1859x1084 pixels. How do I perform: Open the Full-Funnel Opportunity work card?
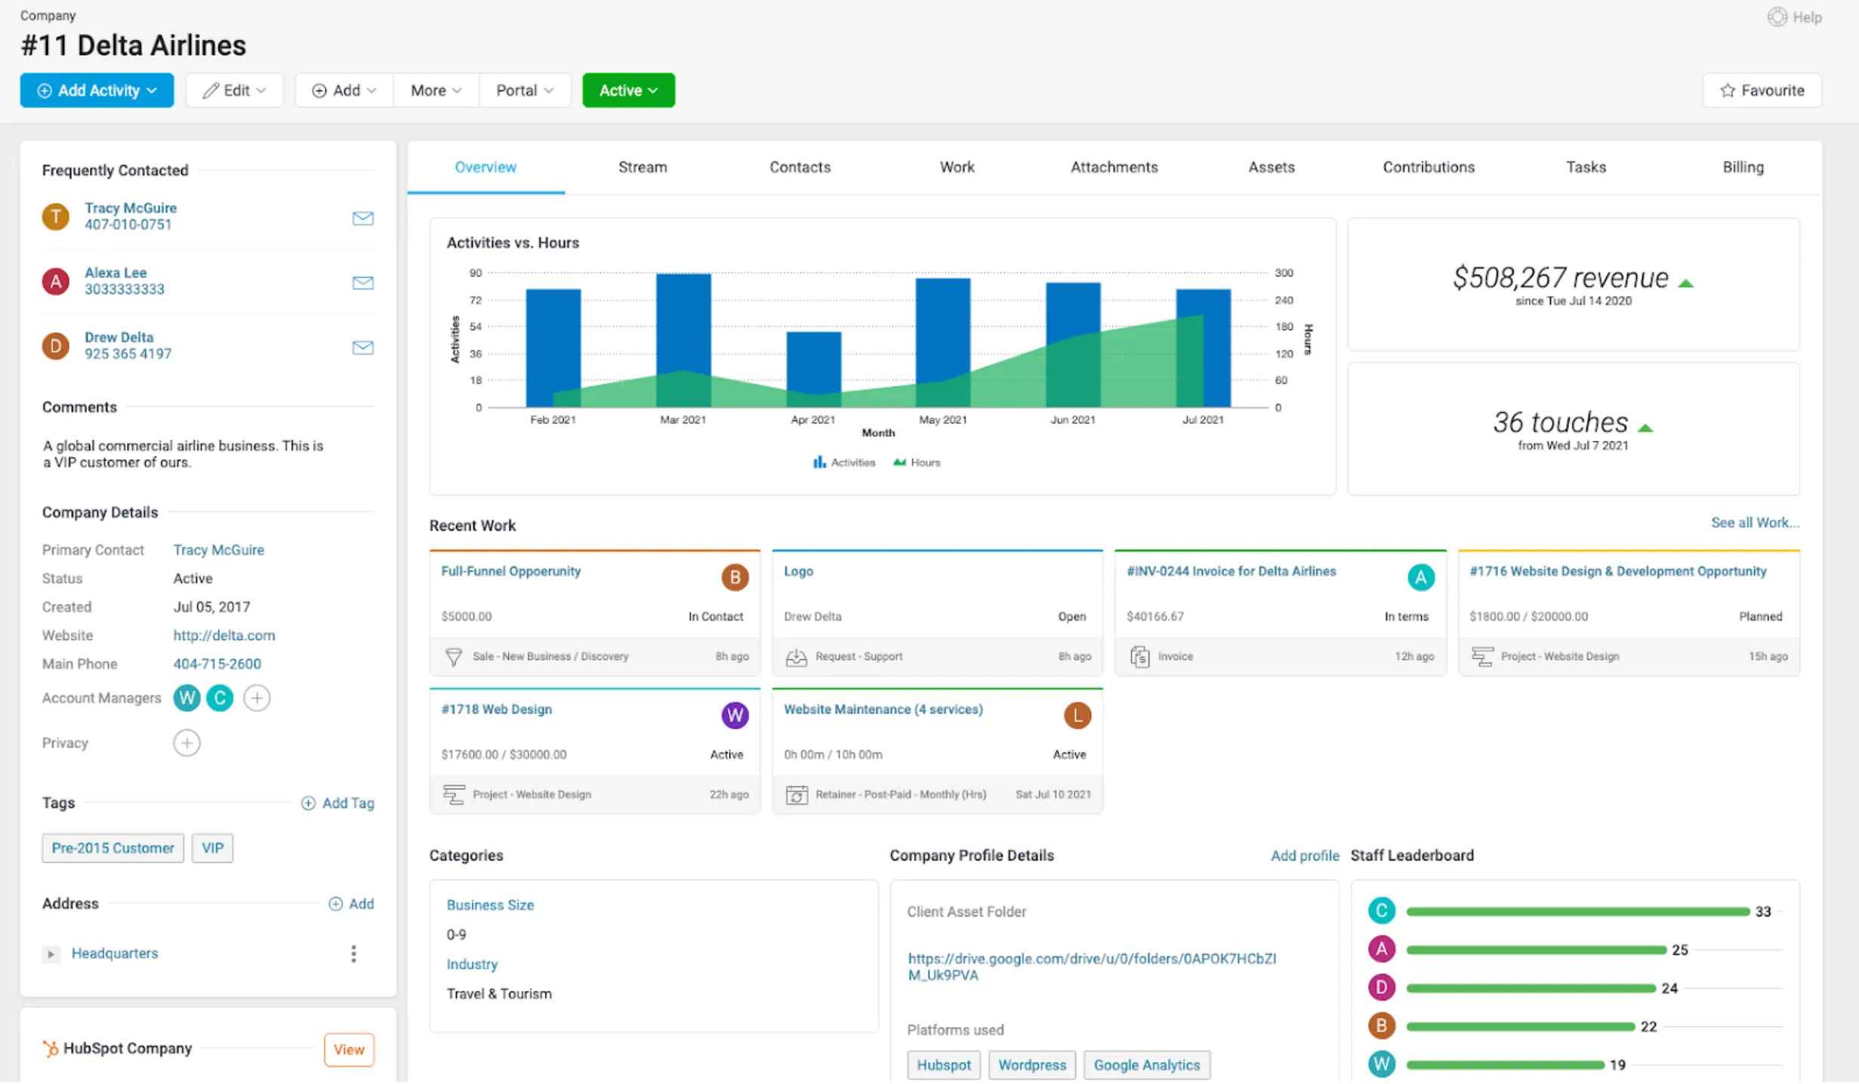[511, 571]
